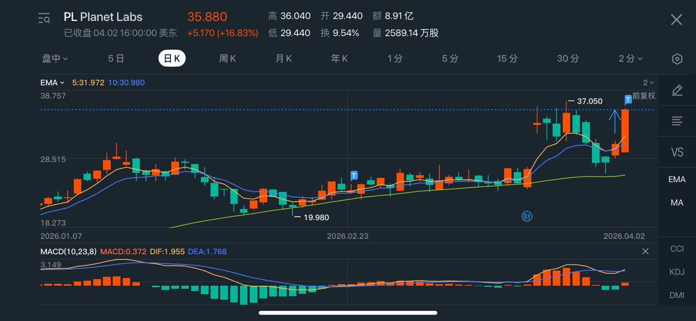The width and height of the screenshot is (696, 321).
Task: Open the stock search list icon
Action: [x=44, y=19]
